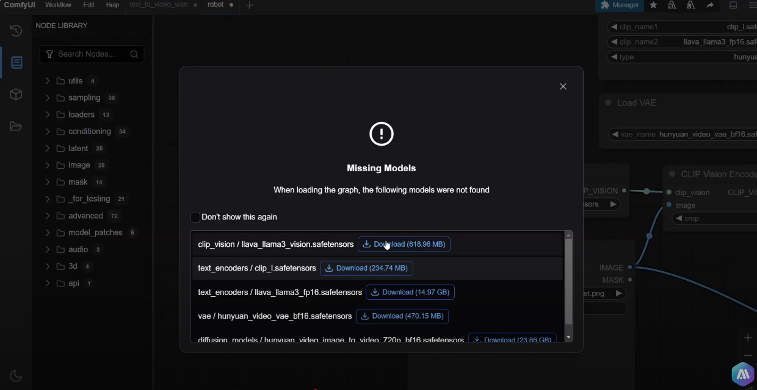
Task: Click the filter icon in node search
Action: tap(49, 54)
